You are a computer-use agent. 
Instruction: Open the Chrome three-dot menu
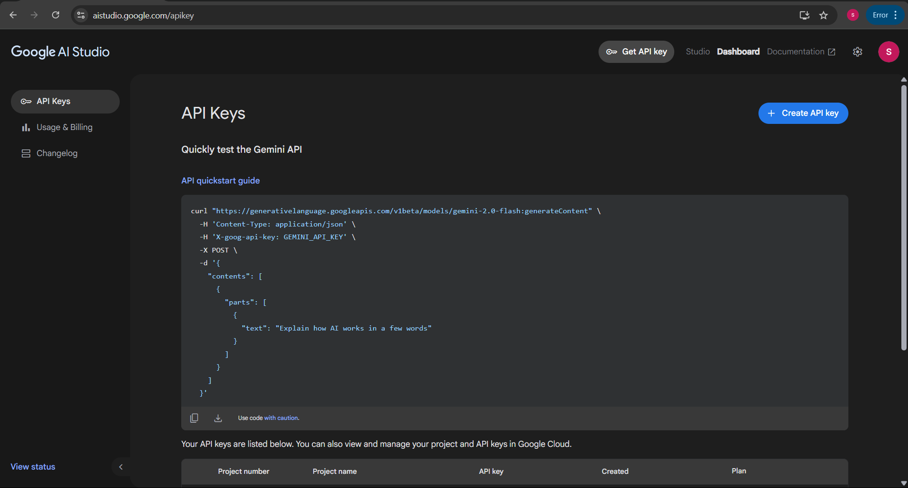click(x=896, y=15)
